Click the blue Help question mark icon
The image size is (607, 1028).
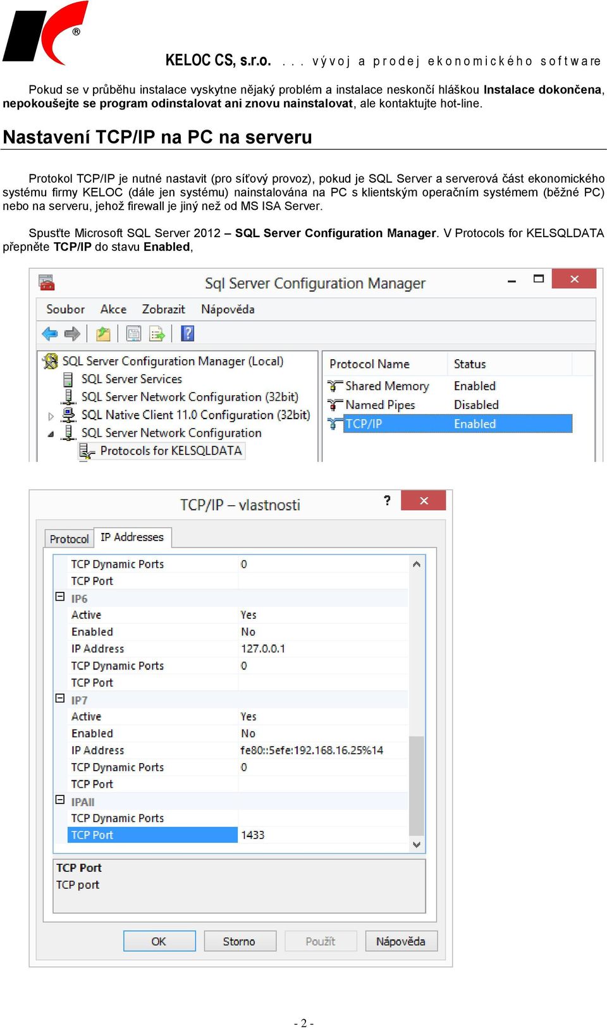point(188,333)
